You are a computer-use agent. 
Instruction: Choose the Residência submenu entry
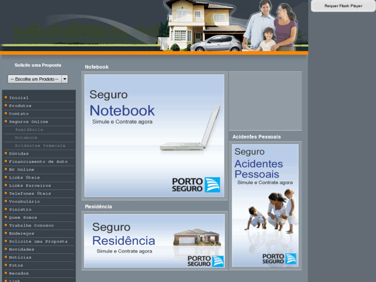29,129
